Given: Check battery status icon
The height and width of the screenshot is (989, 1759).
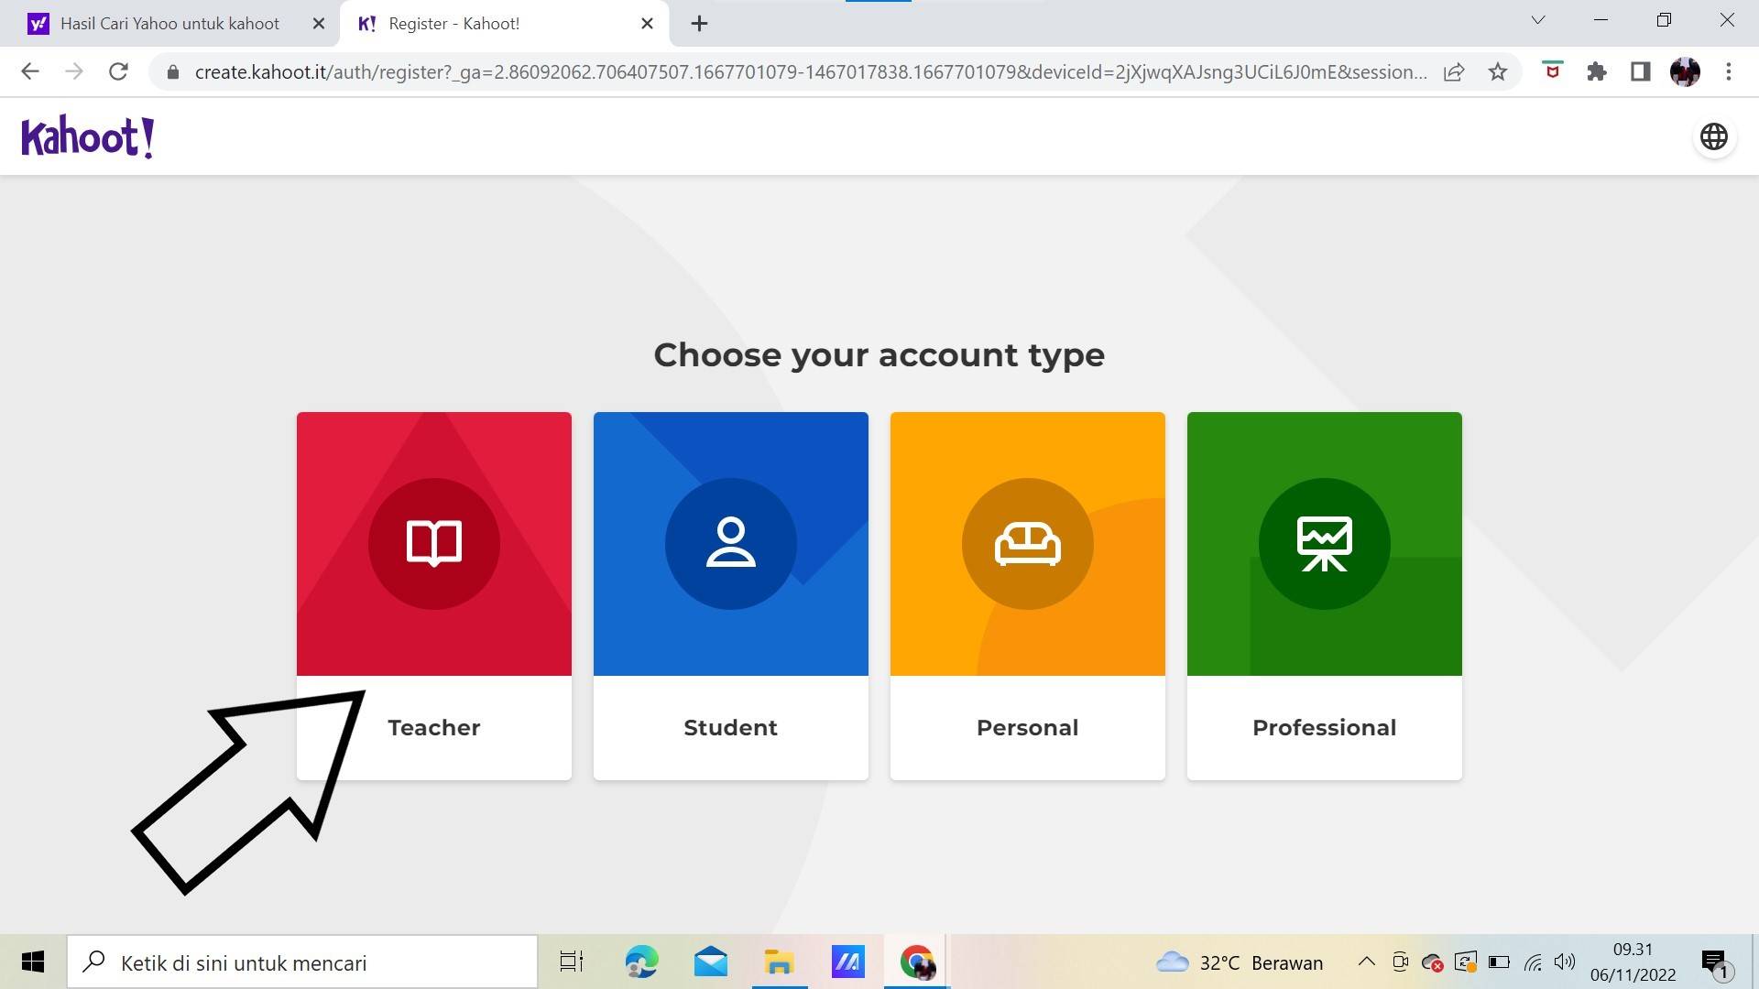Looking at the screenshot, I should pyautogui.click(x=1500, y=962).
